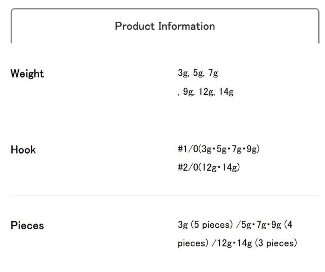Select the Weight row label
This screenshot has height=272, width=325.
pos(27,73)
